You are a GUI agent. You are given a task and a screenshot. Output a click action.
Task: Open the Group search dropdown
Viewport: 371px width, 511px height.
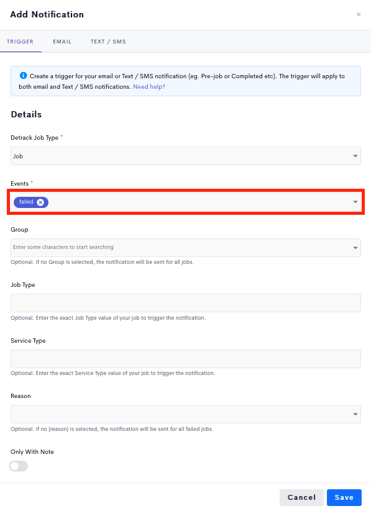pyautogui.click(x=186, y=247)
